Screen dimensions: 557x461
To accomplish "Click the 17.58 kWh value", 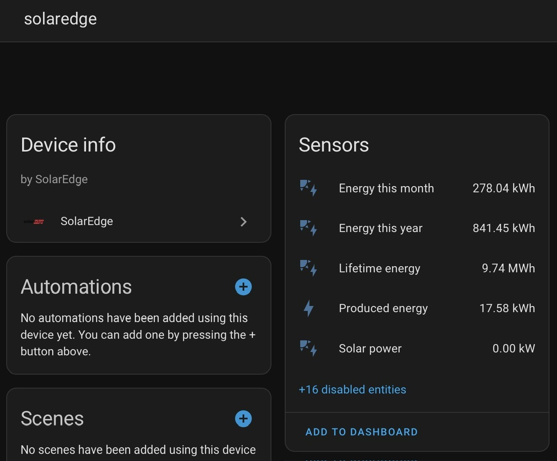I will [507, 308].
